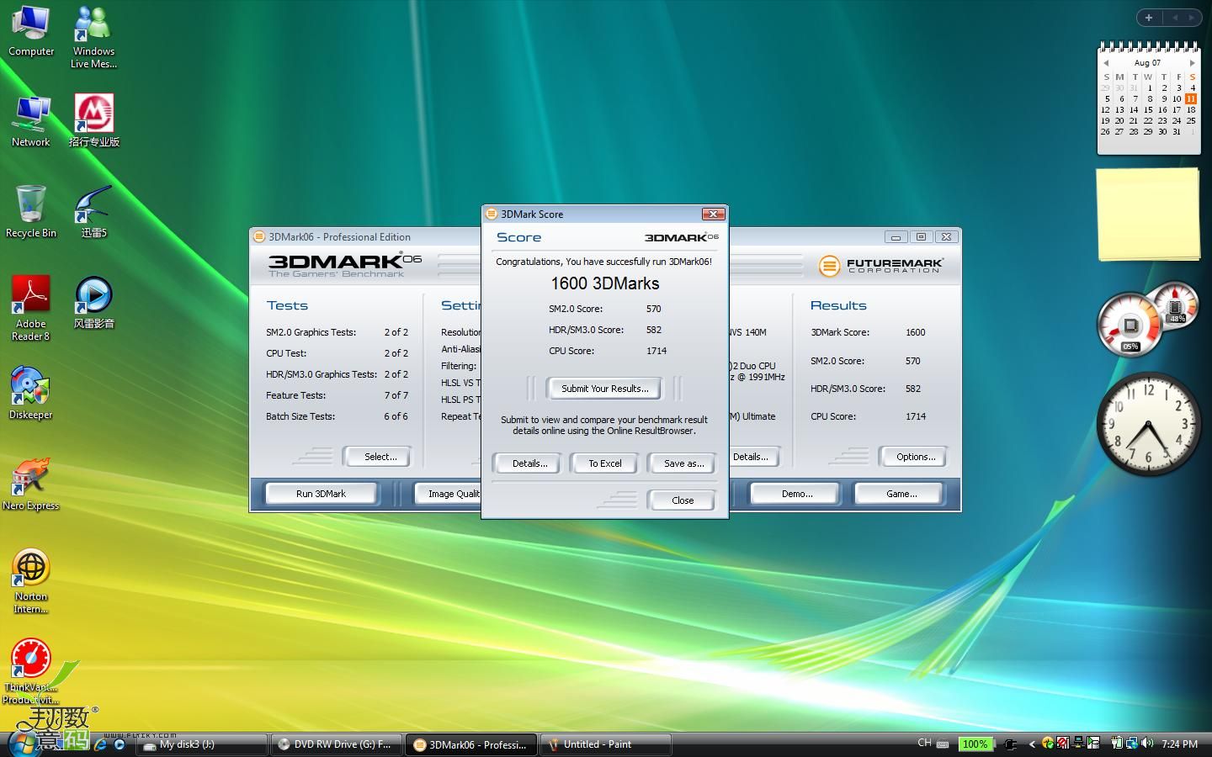Select the Recycle Bin icon
The height and width of the screenshot is (757, 1212).
(x=31, y=212)
